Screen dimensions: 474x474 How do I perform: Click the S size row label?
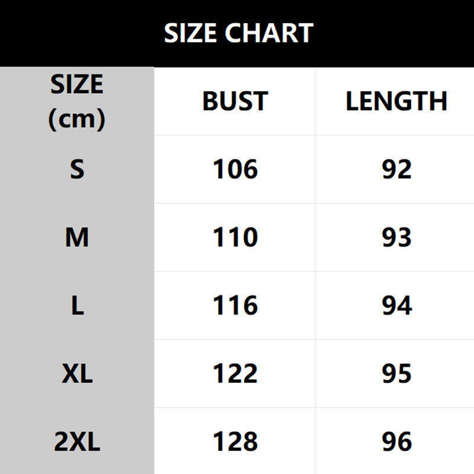(77, 170)
